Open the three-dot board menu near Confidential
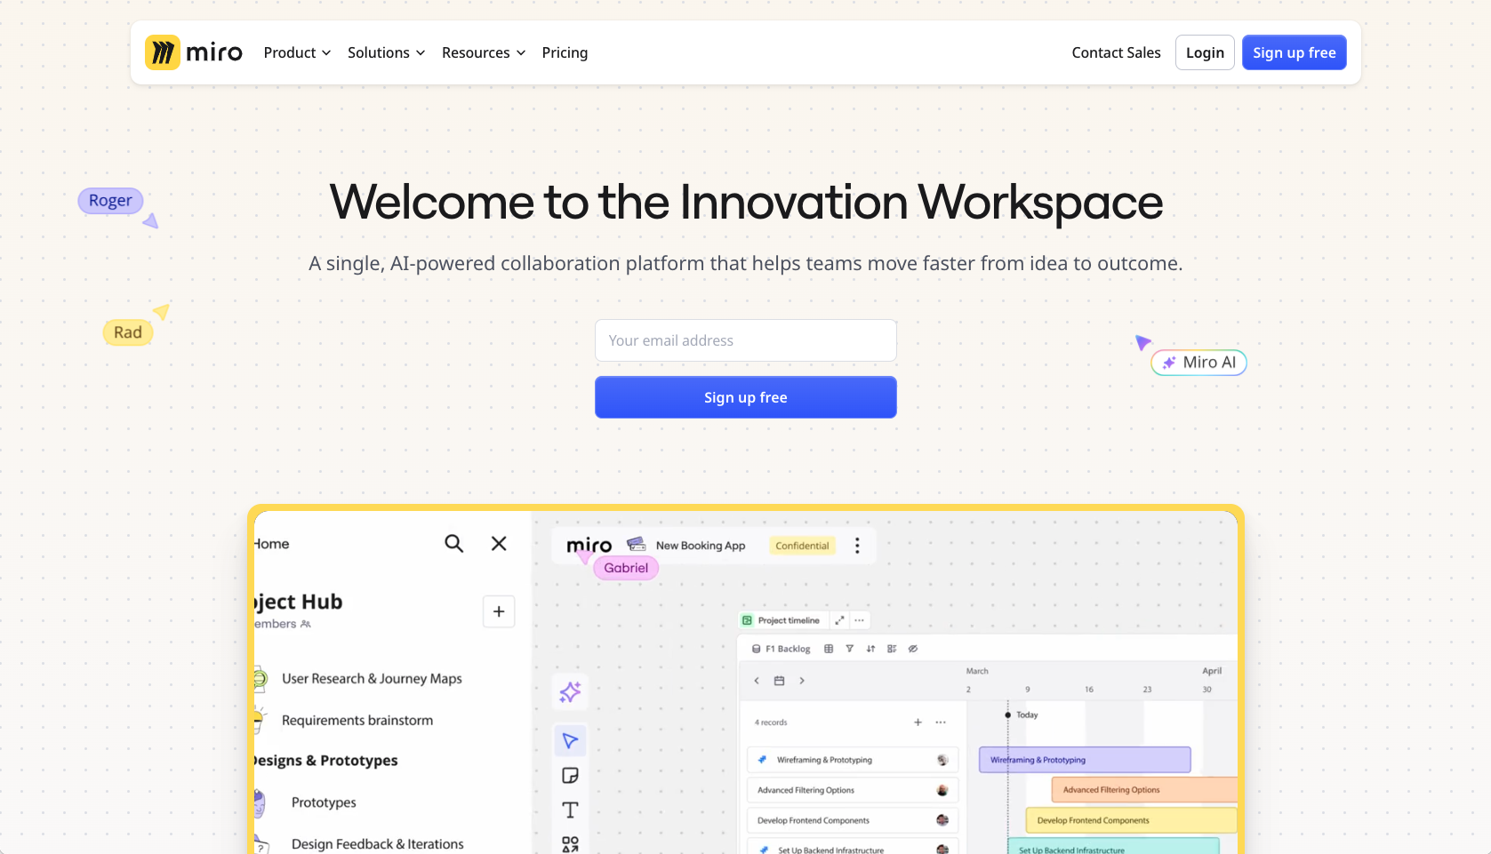 (857, 546)
